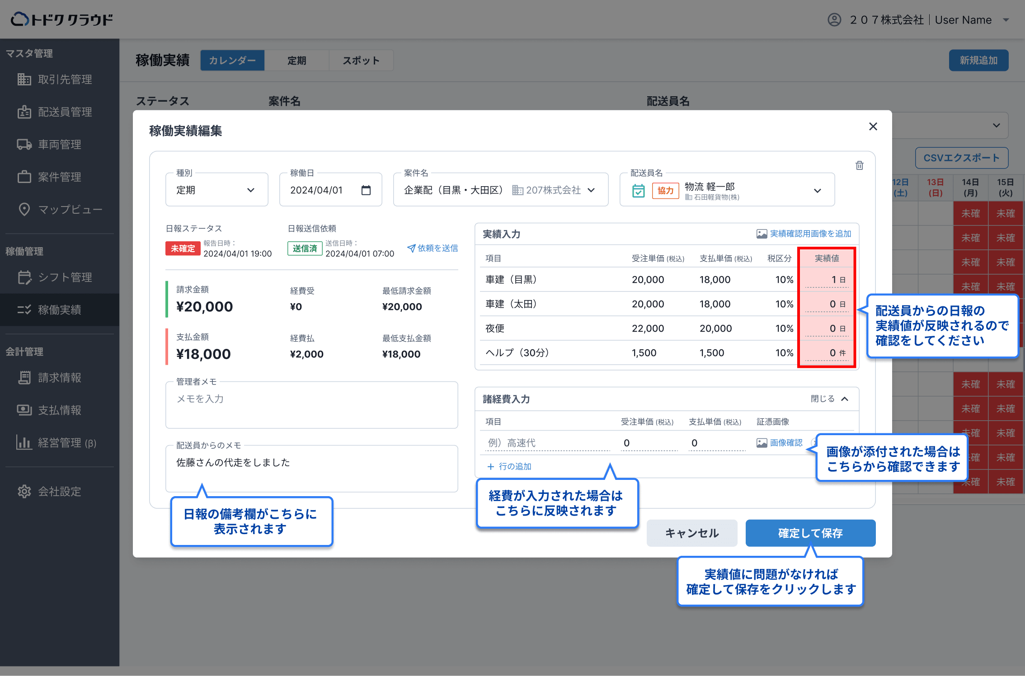Click the trash delete icon
1025x676 pixels.
click(x=859, y=165)
